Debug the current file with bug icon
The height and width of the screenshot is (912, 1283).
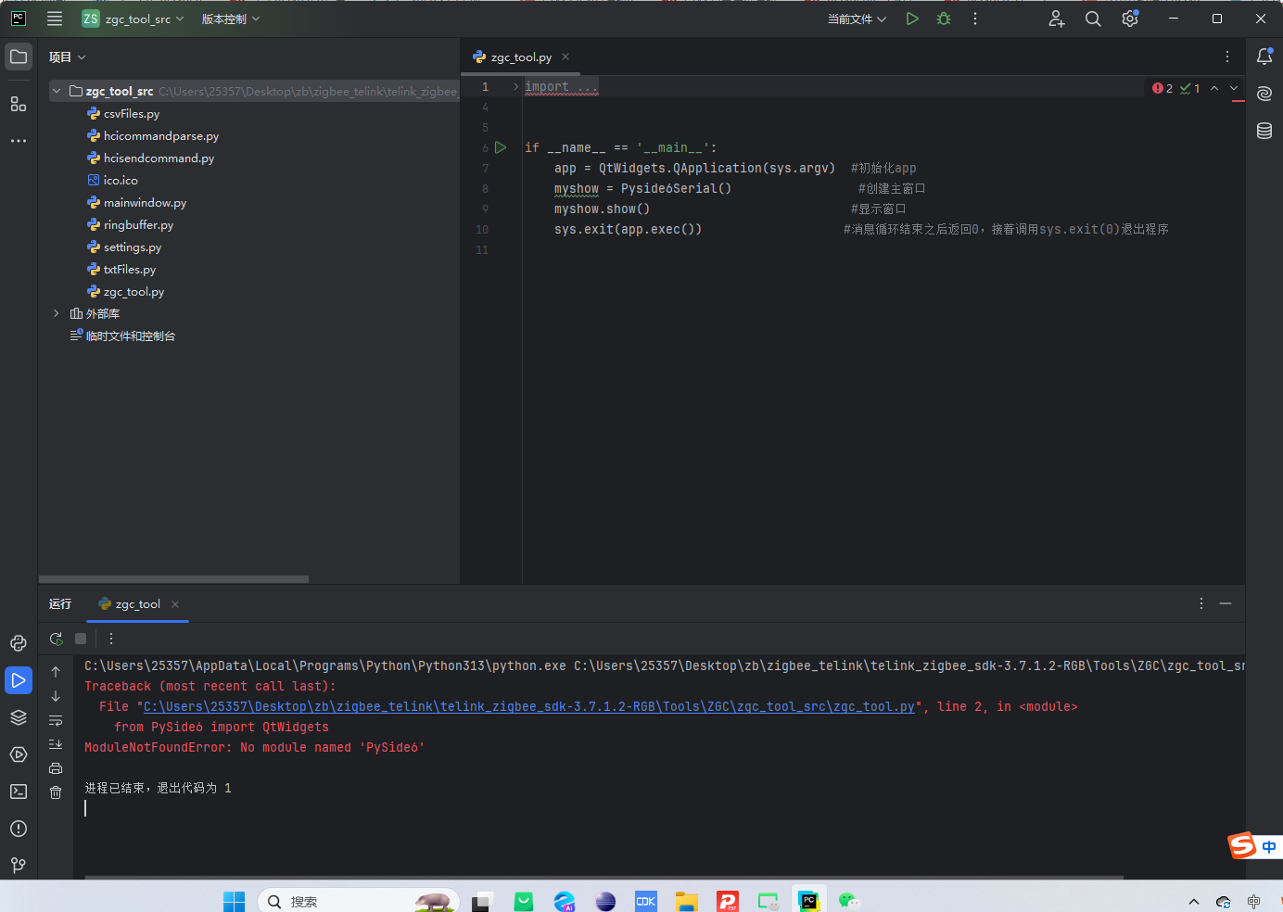[944, 19]
